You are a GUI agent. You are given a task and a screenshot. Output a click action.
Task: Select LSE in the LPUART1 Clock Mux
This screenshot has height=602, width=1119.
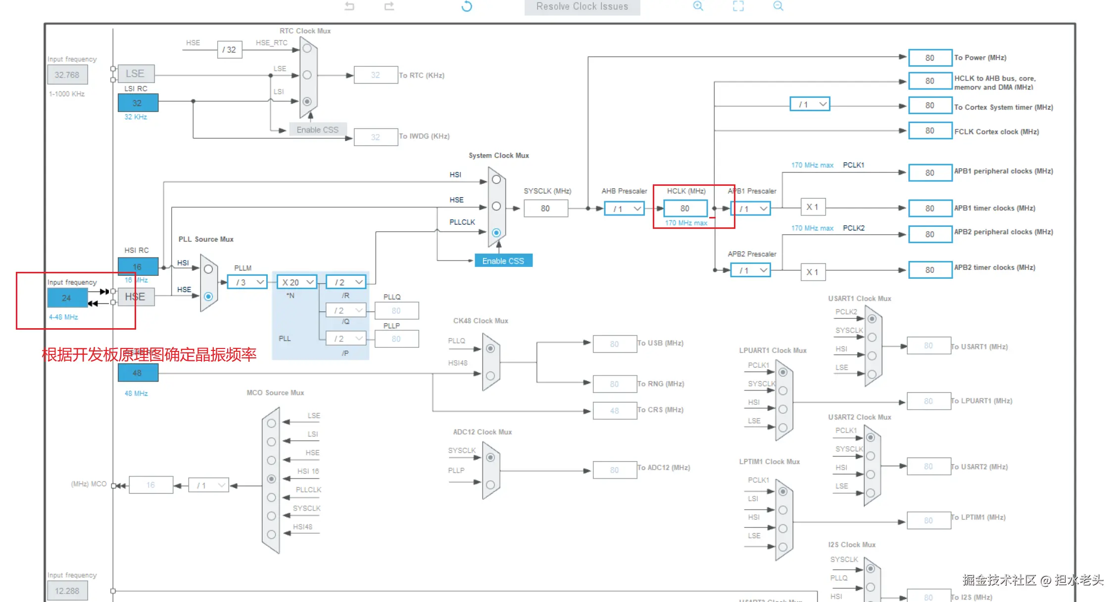[783, 428]
